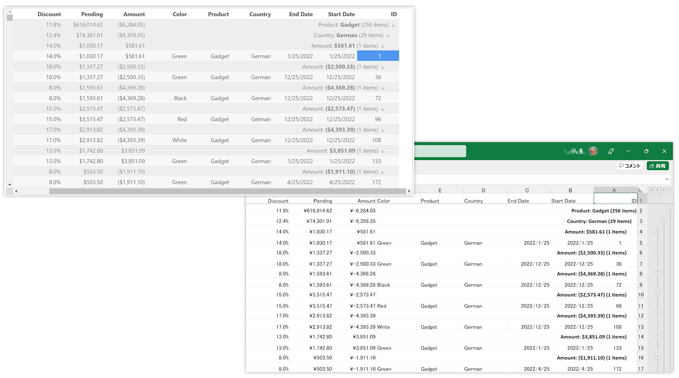The height and width of the screenshot is (378, 679).
Task: Collapse the Country: German group in grid
Action: pyautogui.click(x=388, y=36)
